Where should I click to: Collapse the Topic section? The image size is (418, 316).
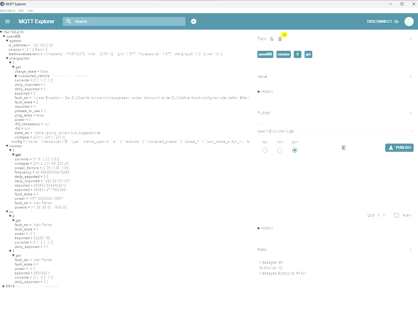pyautogui.click(x=411, y=39)
